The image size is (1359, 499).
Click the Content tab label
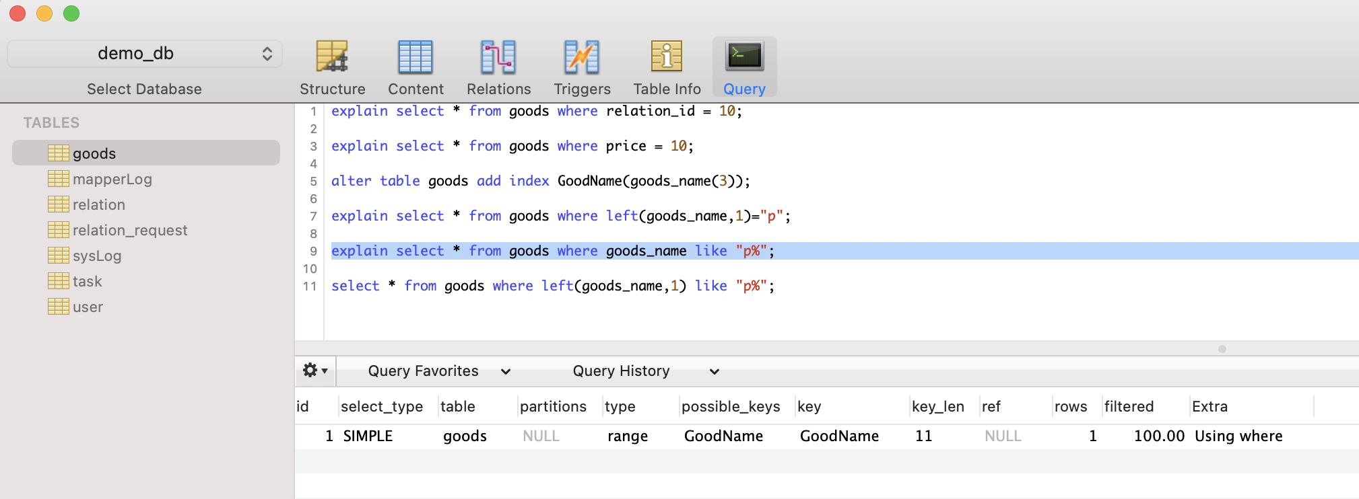416,89
